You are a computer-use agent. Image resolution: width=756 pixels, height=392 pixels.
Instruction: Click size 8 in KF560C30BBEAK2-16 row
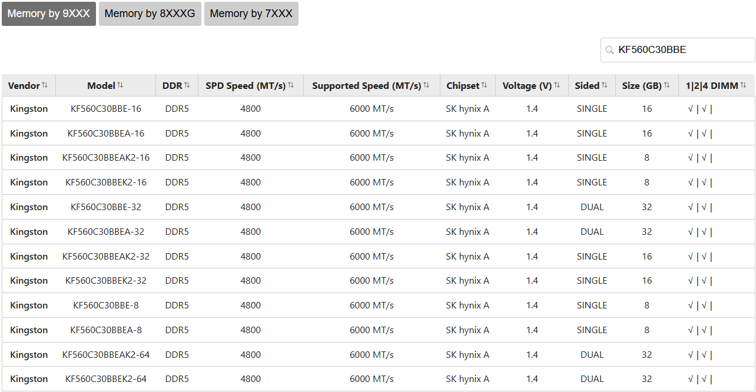(x=647, y=158)
